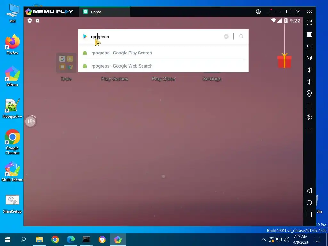Image resolution: width=328 pixels, height=246 pixels.
Task: Click the Play Store app label
Action: (163, 79)
